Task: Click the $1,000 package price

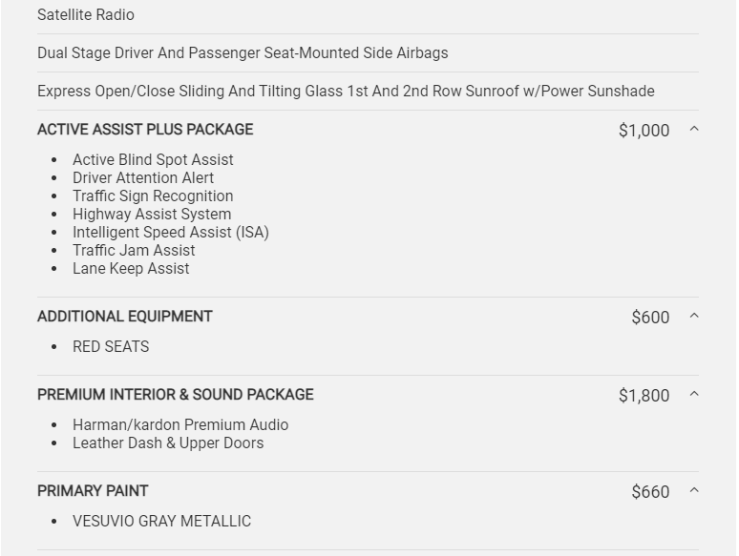Action: pos(644,131)
